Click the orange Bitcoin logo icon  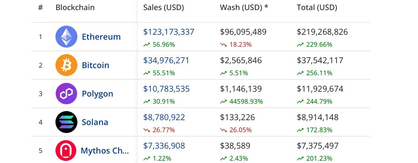click(66, 65)
